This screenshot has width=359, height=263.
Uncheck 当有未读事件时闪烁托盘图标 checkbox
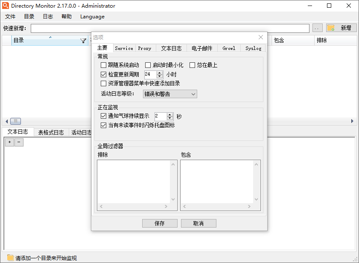point(103,125)
